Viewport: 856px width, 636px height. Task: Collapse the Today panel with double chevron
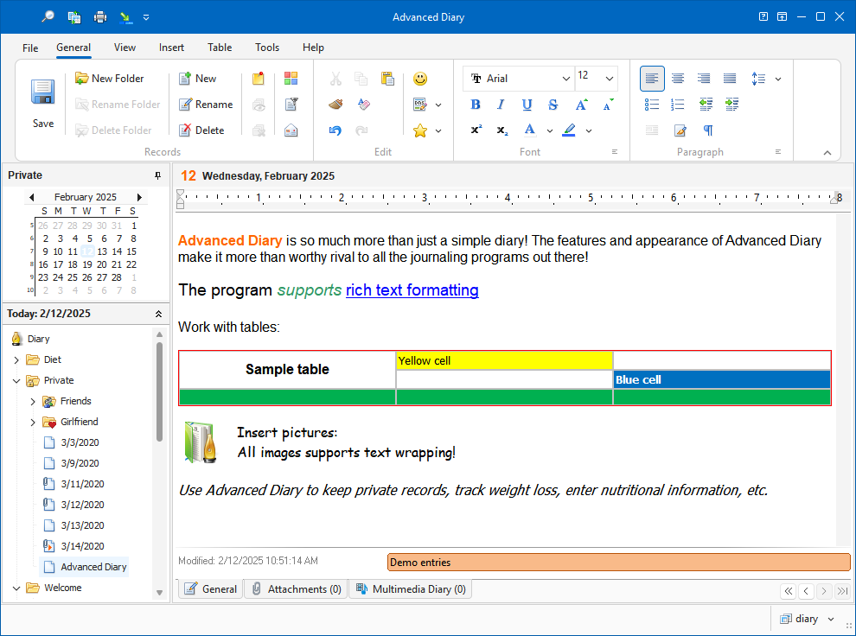point(158,314)
